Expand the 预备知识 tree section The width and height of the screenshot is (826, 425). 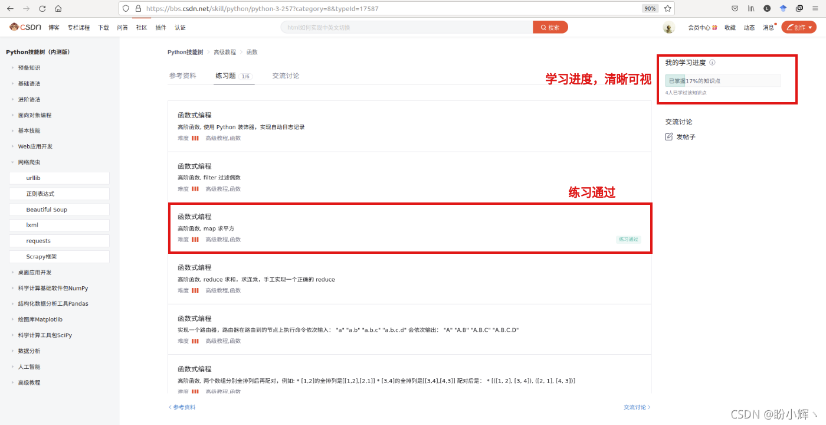[x=29, y=68]
